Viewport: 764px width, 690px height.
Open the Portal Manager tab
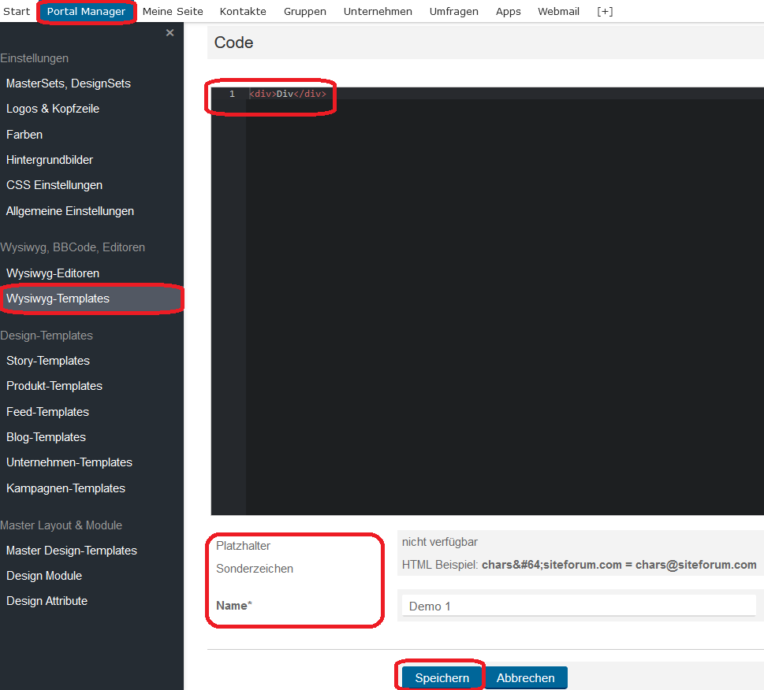click(x=86, y=11)
